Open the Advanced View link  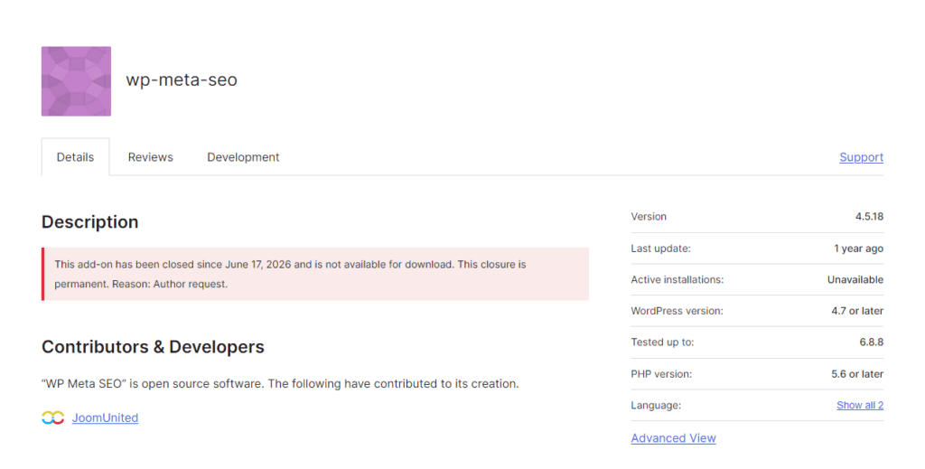coord(674,437)
